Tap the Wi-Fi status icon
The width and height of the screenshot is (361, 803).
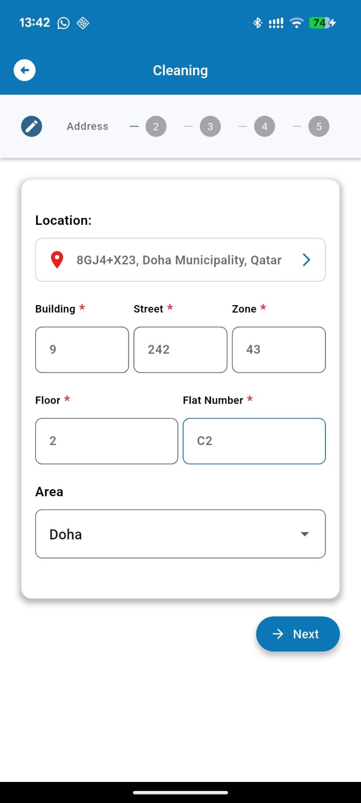click(x=297, y=23)
